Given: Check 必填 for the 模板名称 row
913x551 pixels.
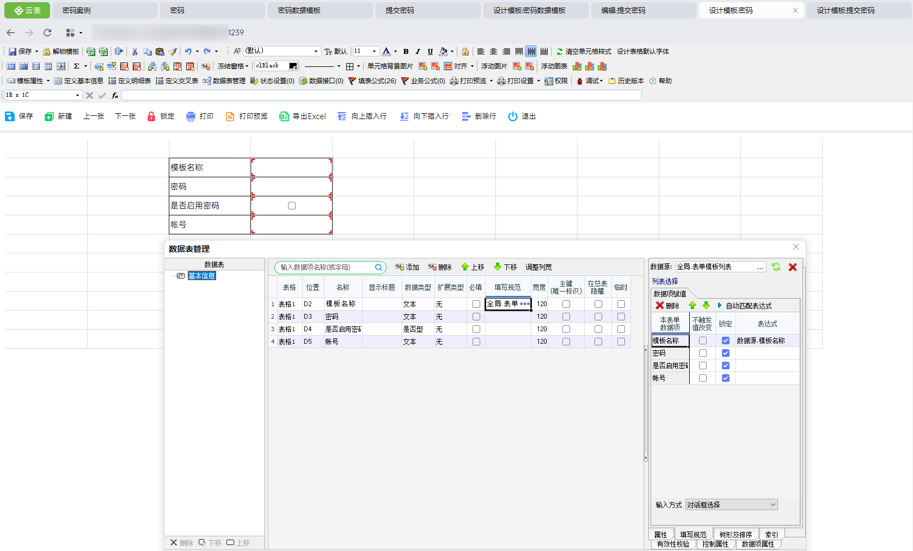Looking at the screenshot, I should (476, 304).
